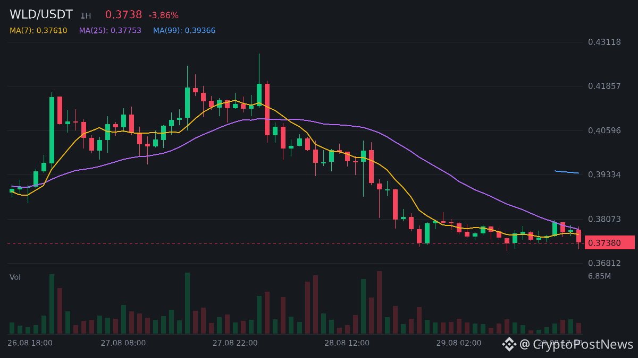Click the 27.08 08:00 time label
The width and height of the screenshot is (638, 358).
pos(123,343)
